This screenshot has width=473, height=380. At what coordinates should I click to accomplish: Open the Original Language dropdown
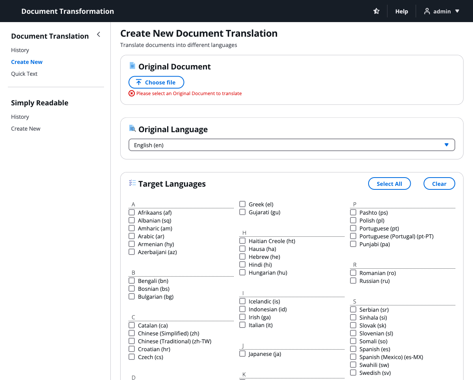(x=292, y=145)
